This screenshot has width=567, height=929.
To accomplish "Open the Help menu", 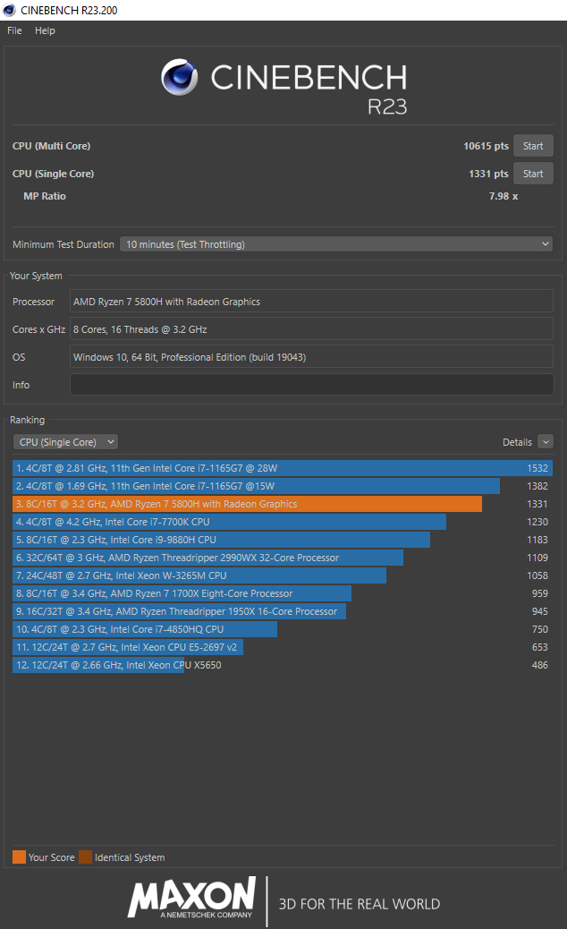I will pyautogui.click(x=45, y=30).
